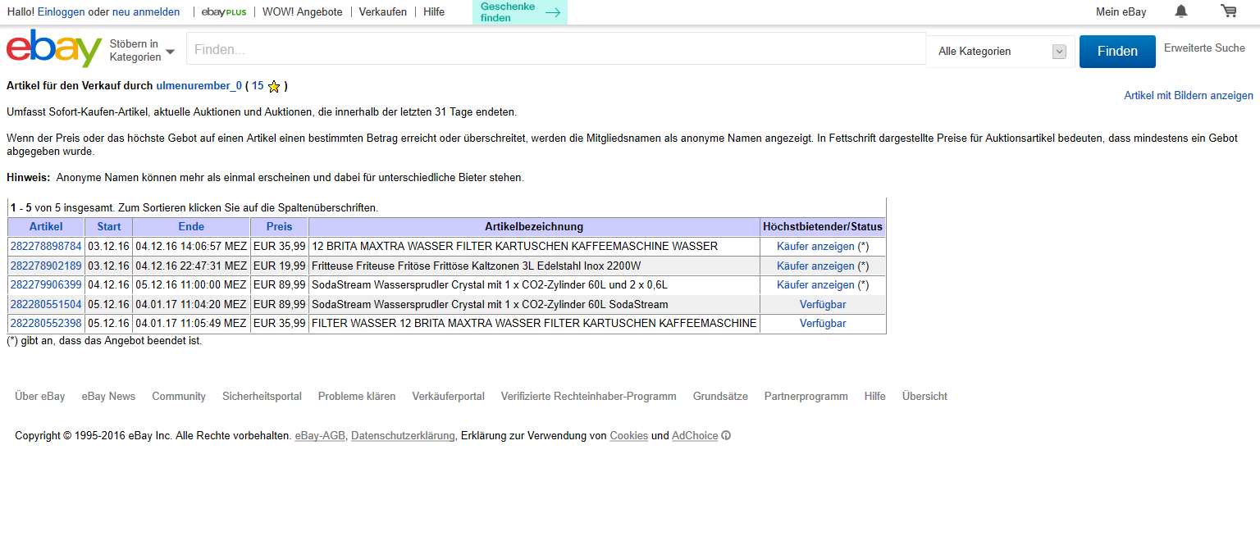Open the eBay Plus link
Image resolution: width=1260 pixels, height=536 pixels.
click(224, 12)
